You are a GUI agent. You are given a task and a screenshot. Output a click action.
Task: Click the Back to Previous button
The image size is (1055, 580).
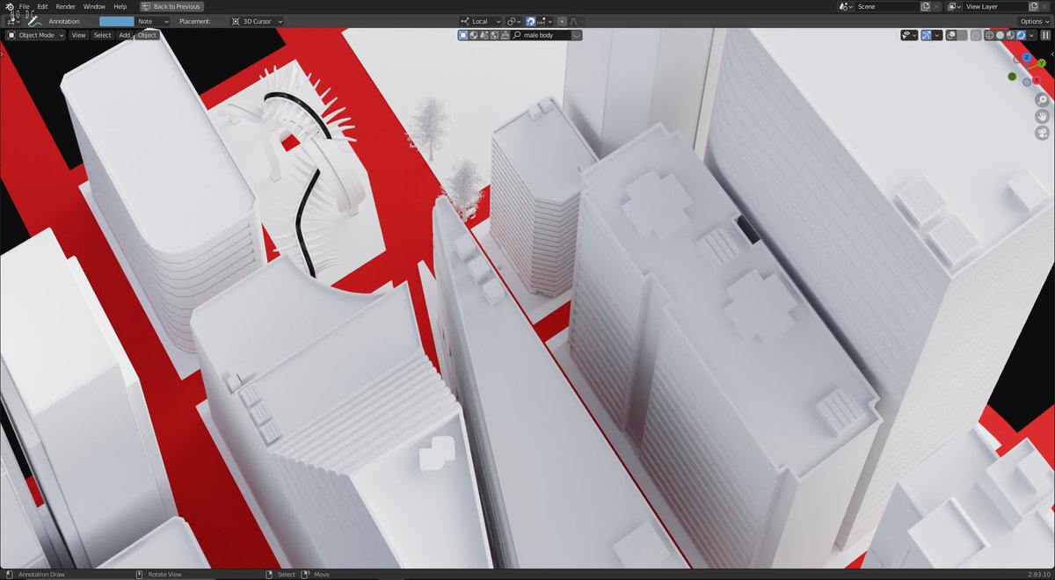(x=171, y=6)
